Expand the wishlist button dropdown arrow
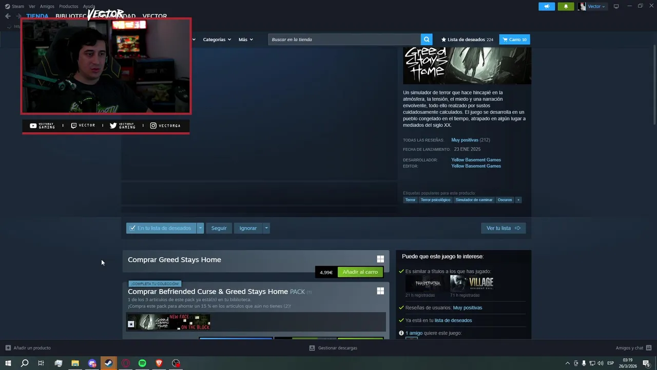The width and height of the screenshot is (657, 370). point(200,228)
